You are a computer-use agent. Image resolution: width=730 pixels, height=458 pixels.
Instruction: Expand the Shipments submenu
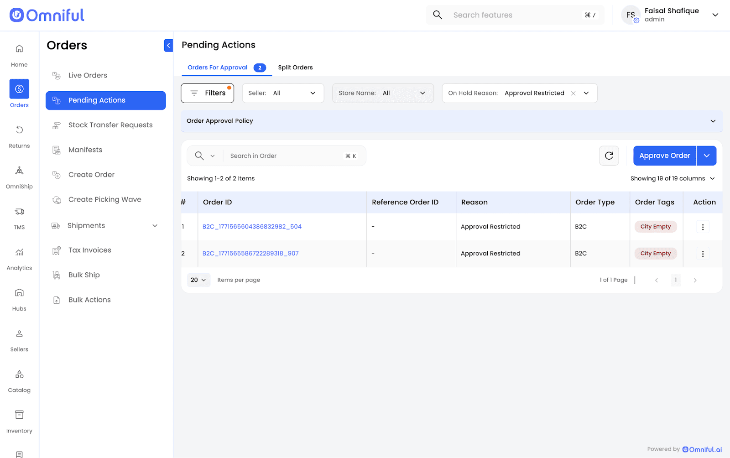(x=155, y=226)
